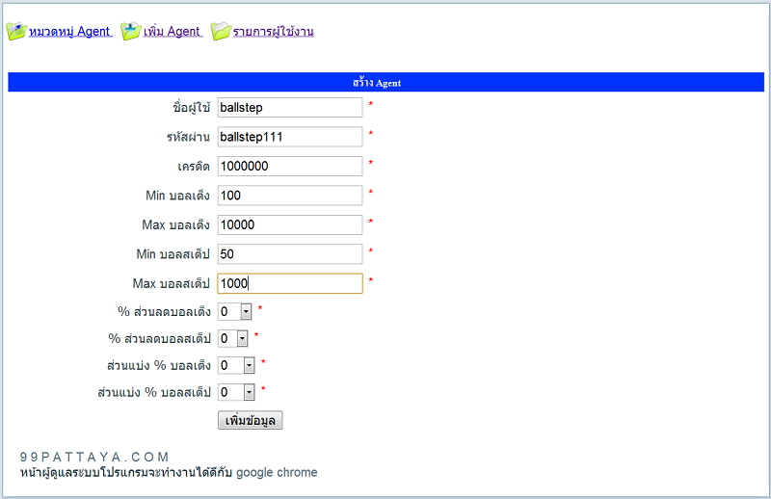Open the ส่วนแบ่ง % บอลเต็ง dropdown
Image resolution: width=771 pixels, height=499 pixels.
[237, 365]
